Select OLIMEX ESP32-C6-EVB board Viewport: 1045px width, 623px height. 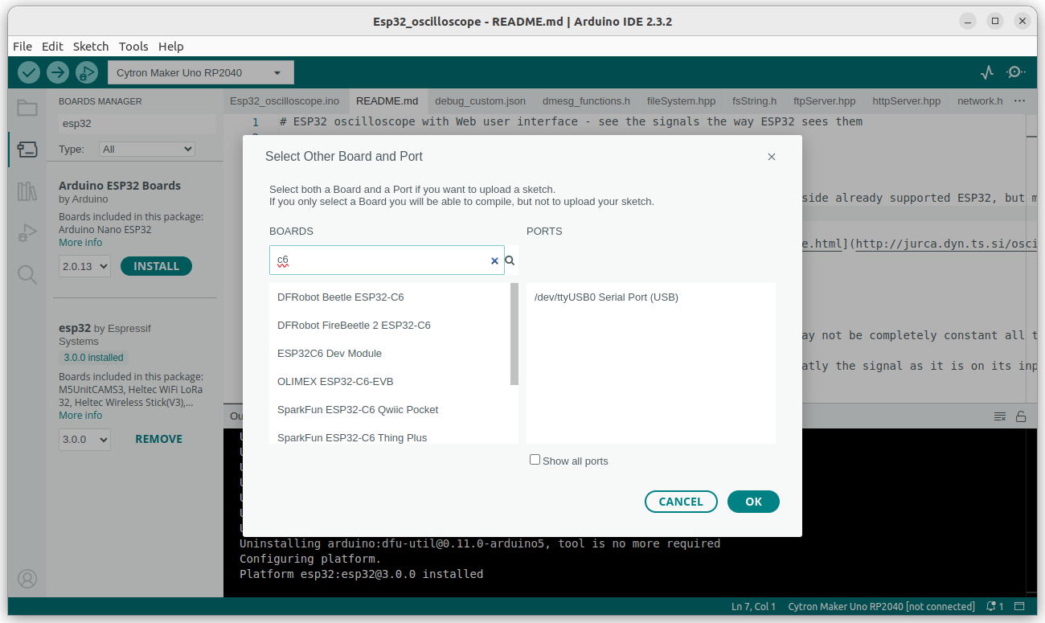[390, 382]
